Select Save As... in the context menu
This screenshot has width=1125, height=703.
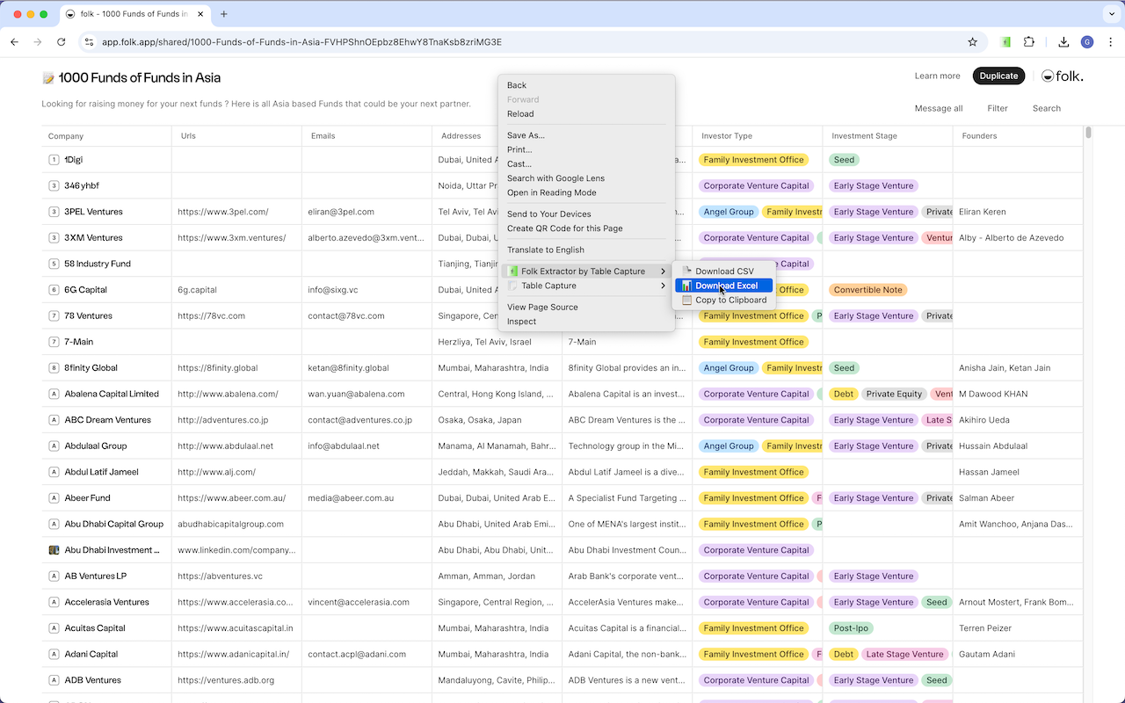pos(586,135)
